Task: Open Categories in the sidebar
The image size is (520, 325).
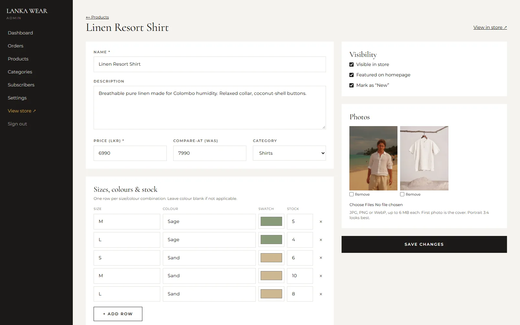Action: 20,72
